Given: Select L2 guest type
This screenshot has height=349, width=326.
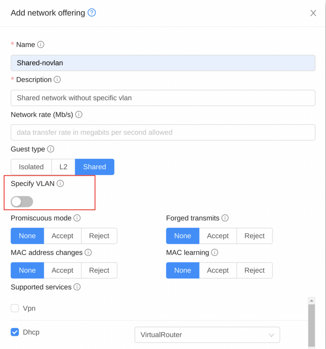Looking at the screenshot, I should [x=63, y=167].
